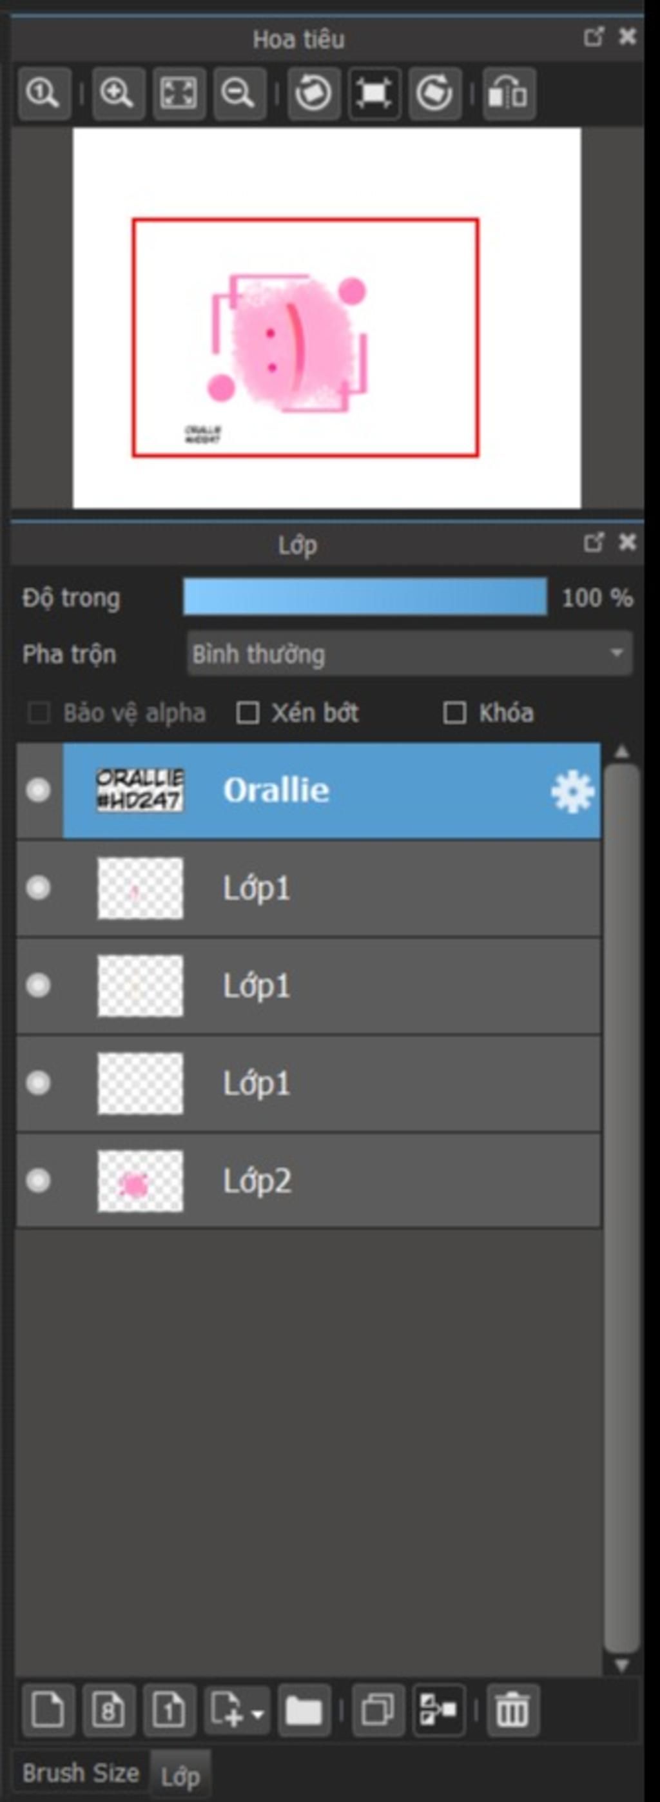
Task: Adjust the Độ trong opacity slider
Action: 365,597
